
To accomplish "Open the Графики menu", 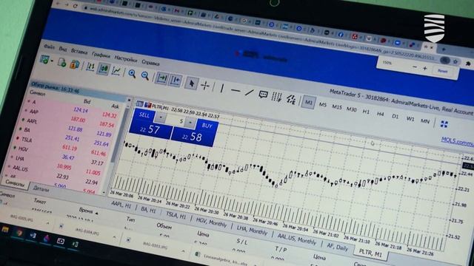I will 101,55.
